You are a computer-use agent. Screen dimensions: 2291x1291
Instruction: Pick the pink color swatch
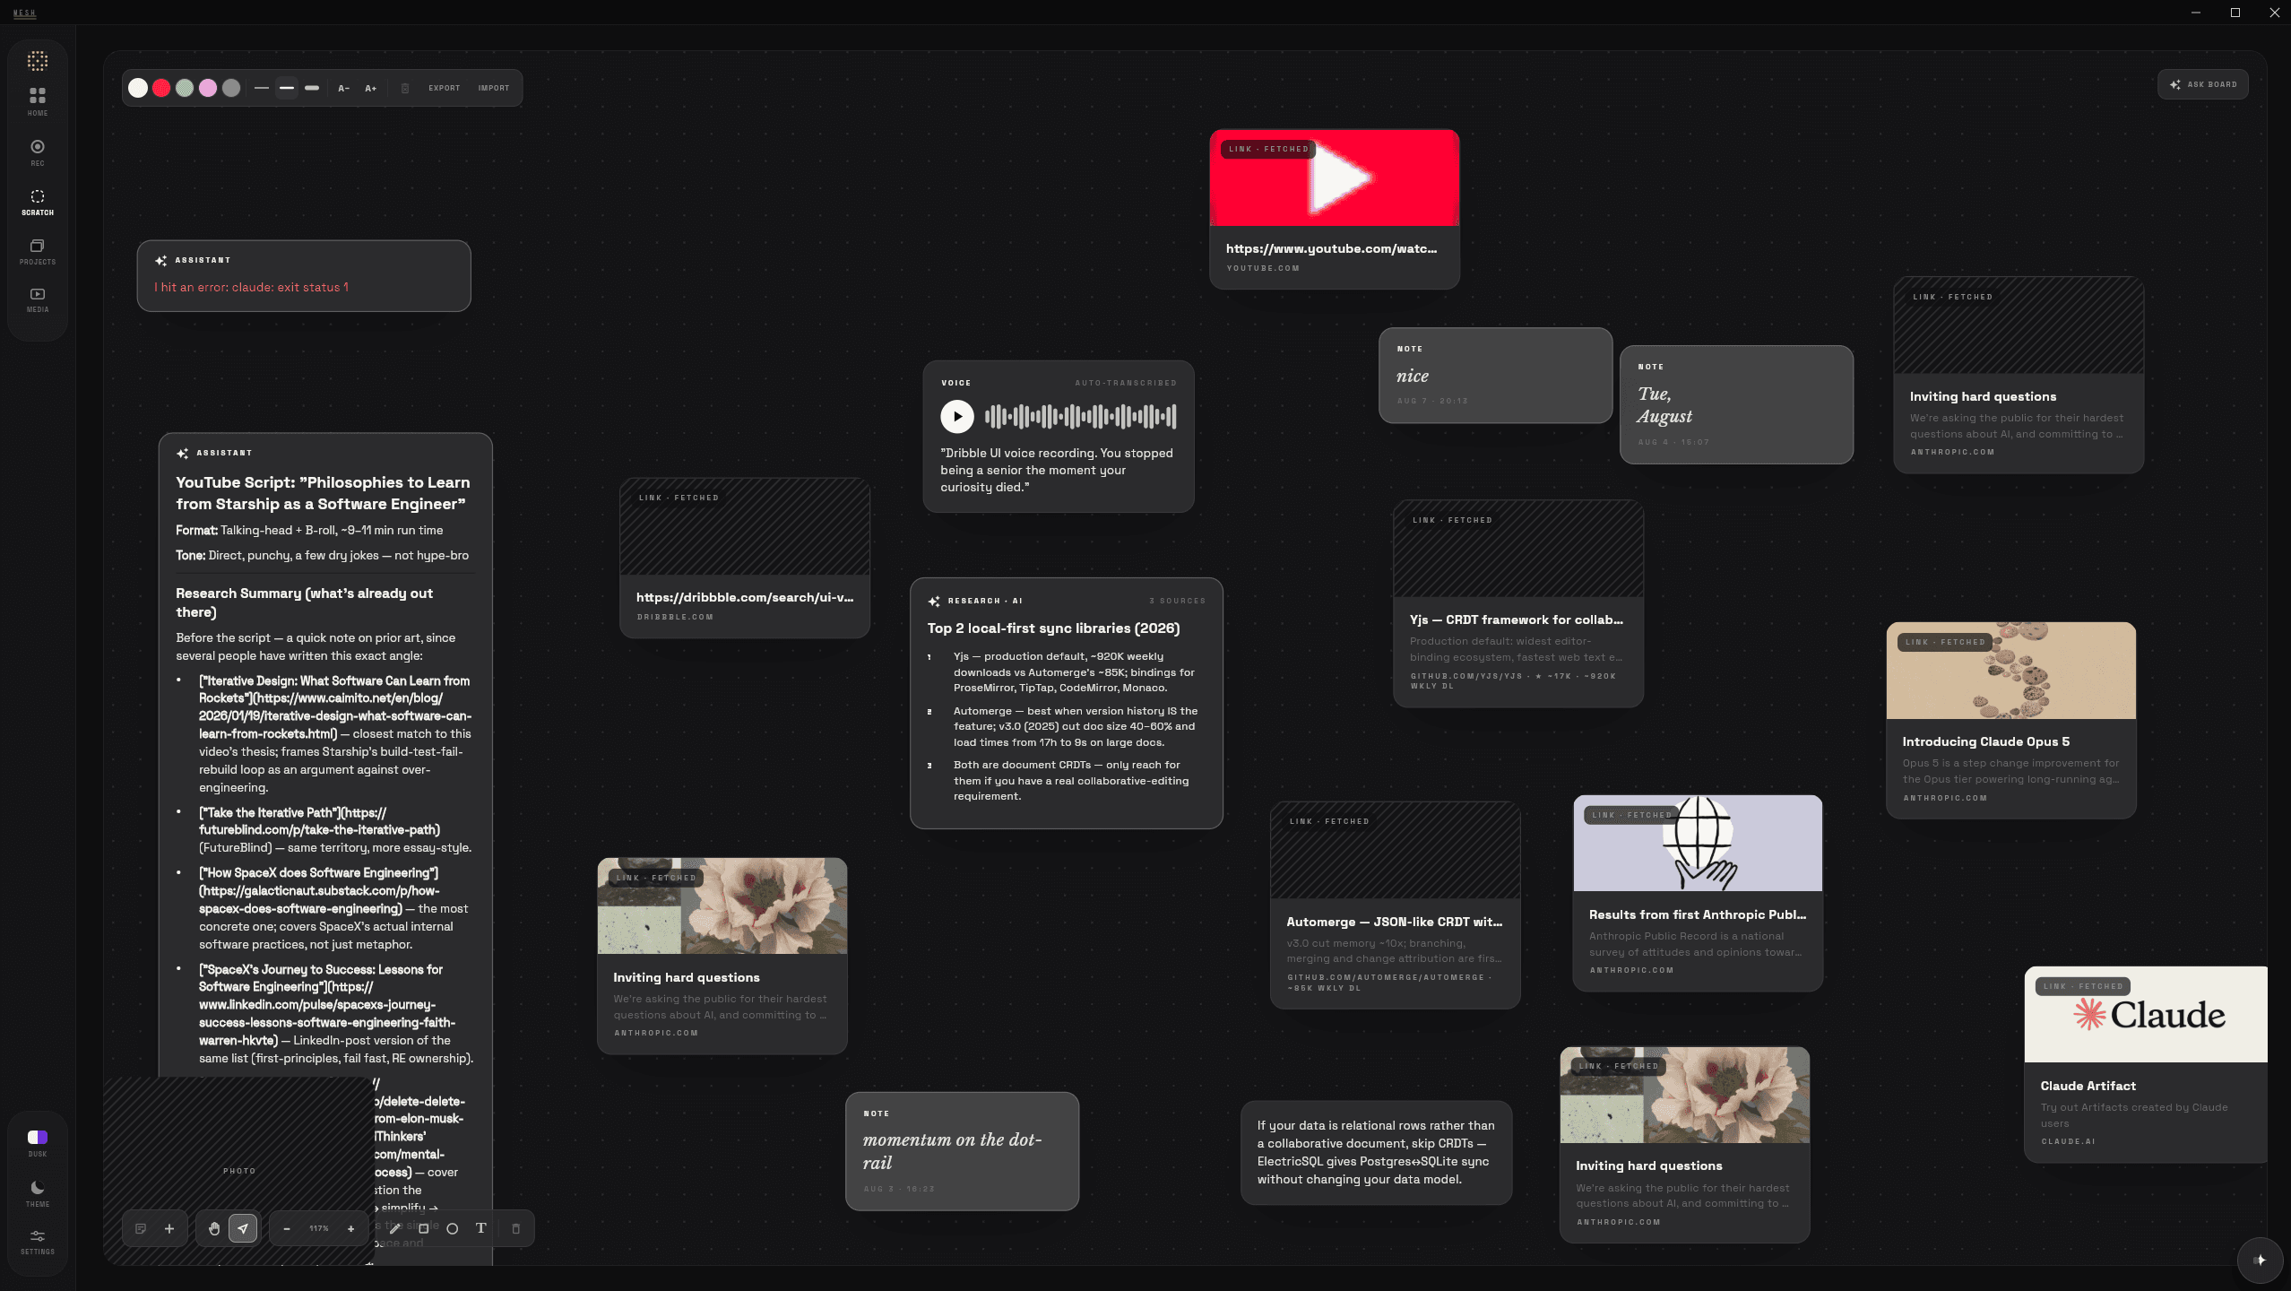pyautogui.click(x=208, y=88)
